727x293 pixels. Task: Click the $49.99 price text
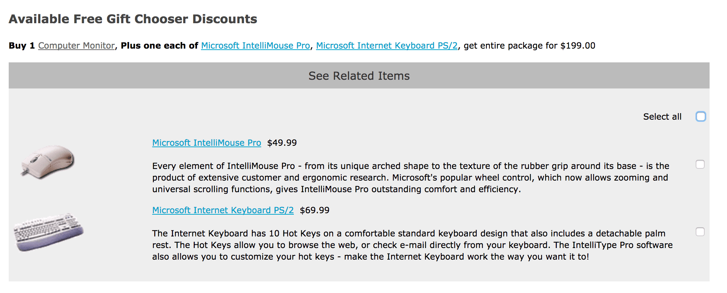pyautogui.click(x=282, y=143)
